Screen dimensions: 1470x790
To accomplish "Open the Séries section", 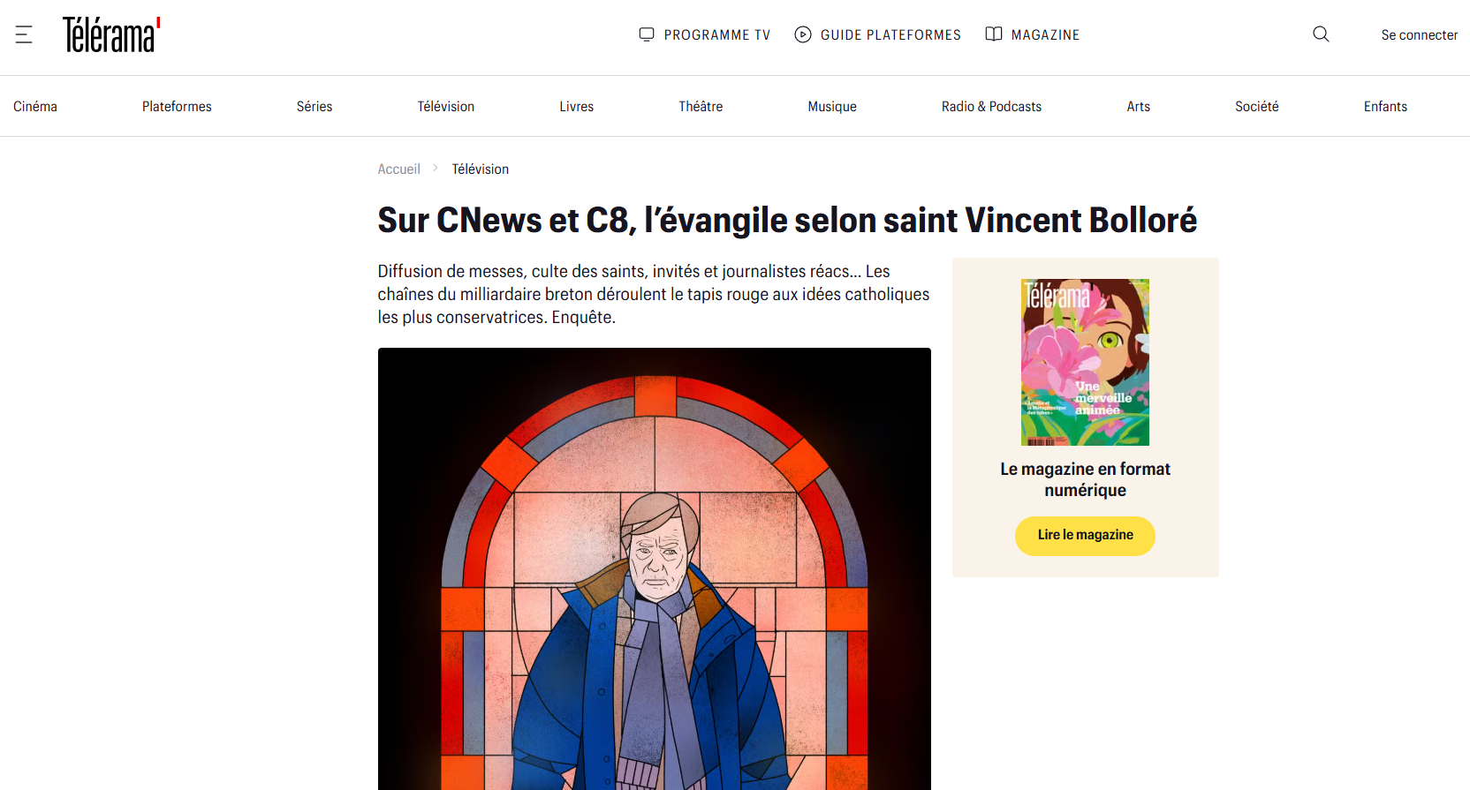I will pos(314,106).
